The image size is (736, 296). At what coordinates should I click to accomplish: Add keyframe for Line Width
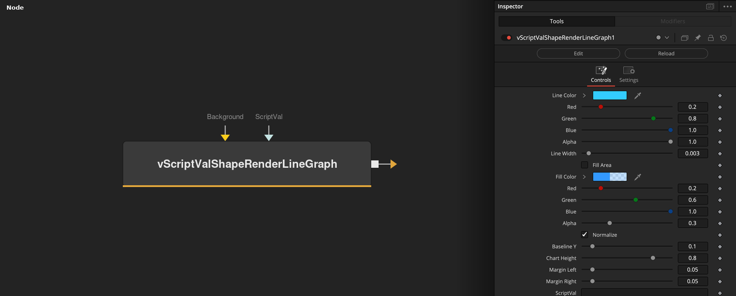pos(720,154)
